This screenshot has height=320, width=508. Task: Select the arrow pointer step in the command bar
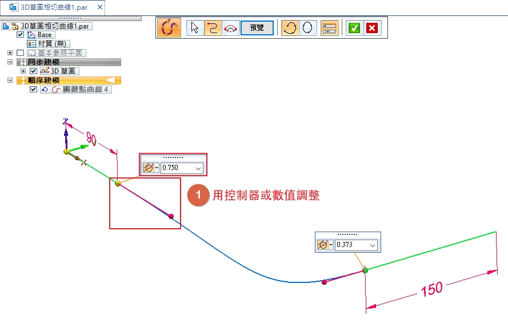(x=195, y=27)
